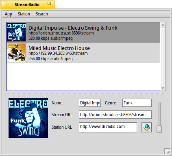Click the Stream URL input field

[x=115, y=115]
